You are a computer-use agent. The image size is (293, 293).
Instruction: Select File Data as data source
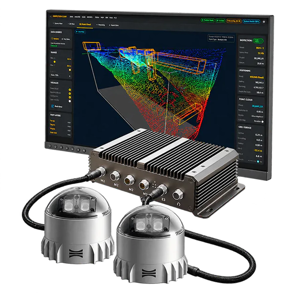(66, 39)
